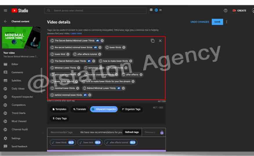Toggle the Keyword Inspector pill button

[x=104, y=109]
